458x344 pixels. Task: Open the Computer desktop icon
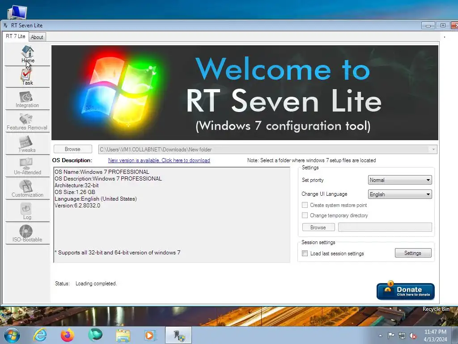pos(17,12)
